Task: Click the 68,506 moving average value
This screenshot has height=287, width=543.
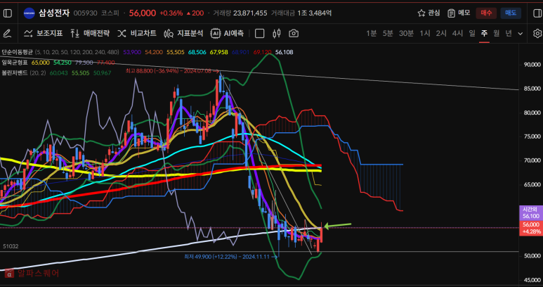Action: pyautogui.click(x=197, y=52)
